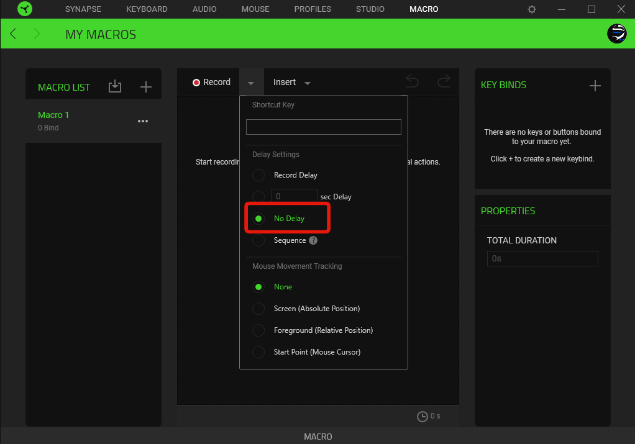Open the Record options dropdown arrow

[251, 81]
